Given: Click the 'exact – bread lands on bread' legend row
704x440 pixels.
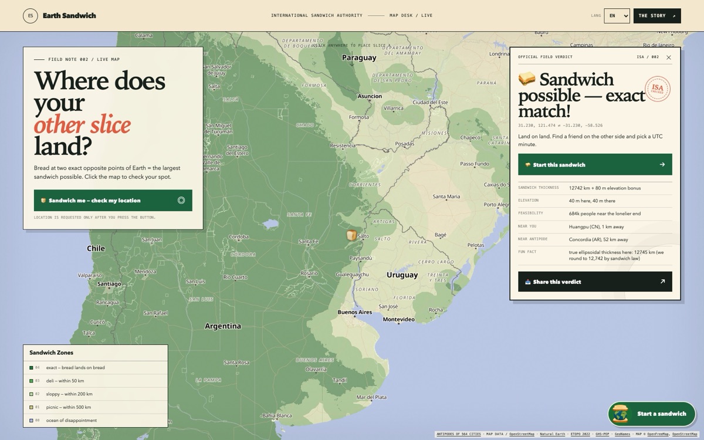Looking at the screenshot, I should (96, 368).
